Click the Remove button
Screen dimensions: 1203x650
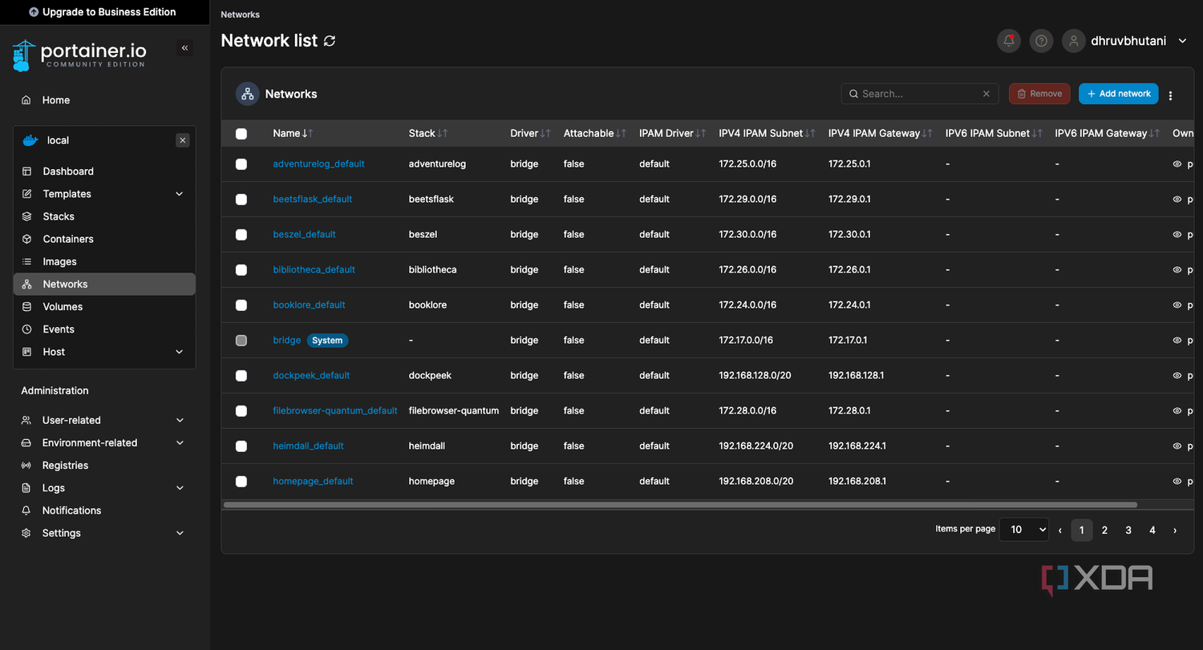click(x=1039, y=94)
